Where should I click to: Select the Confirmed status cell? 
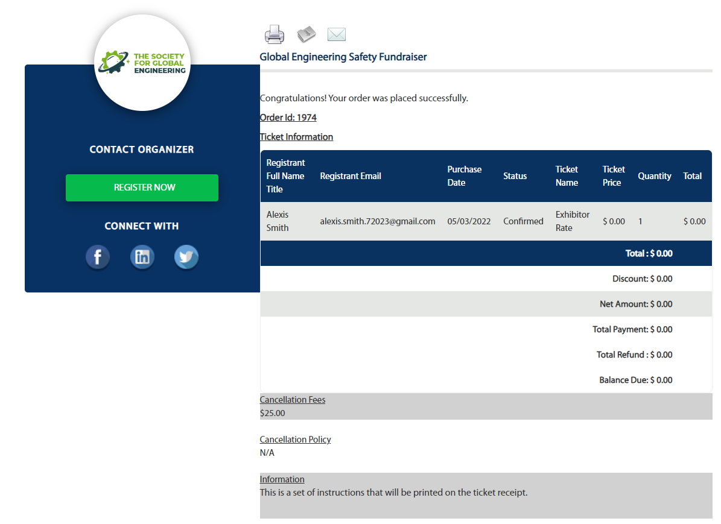(523, 221)
